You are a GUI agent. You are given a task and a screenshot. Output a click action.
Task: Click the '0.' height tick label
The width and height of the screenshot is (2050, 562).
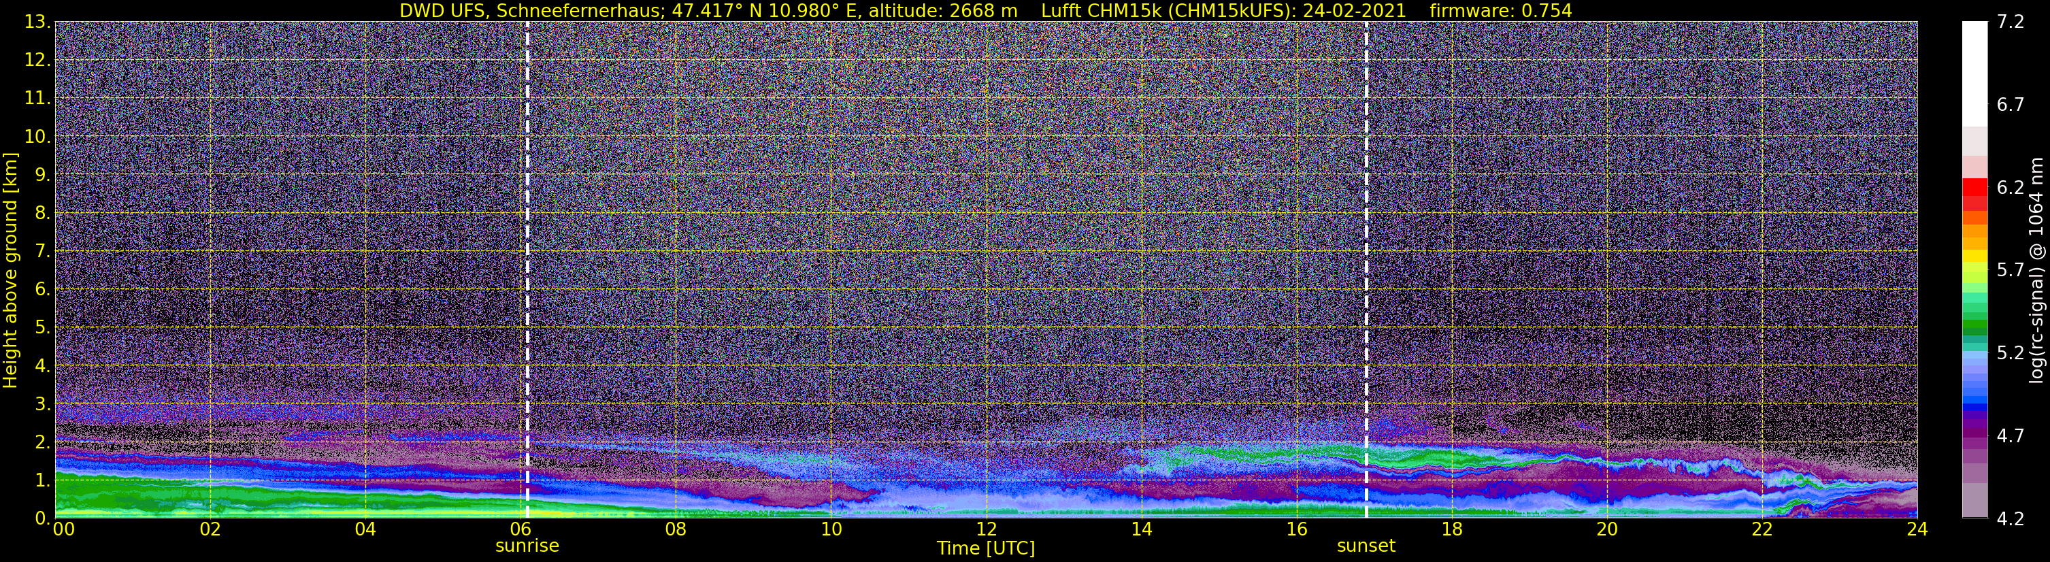(x=42, y=518)
